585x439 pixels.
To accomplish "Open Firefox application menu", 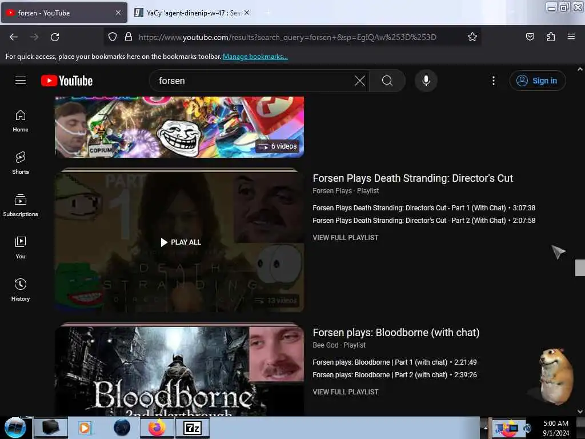I will click(x=571, y=37).
